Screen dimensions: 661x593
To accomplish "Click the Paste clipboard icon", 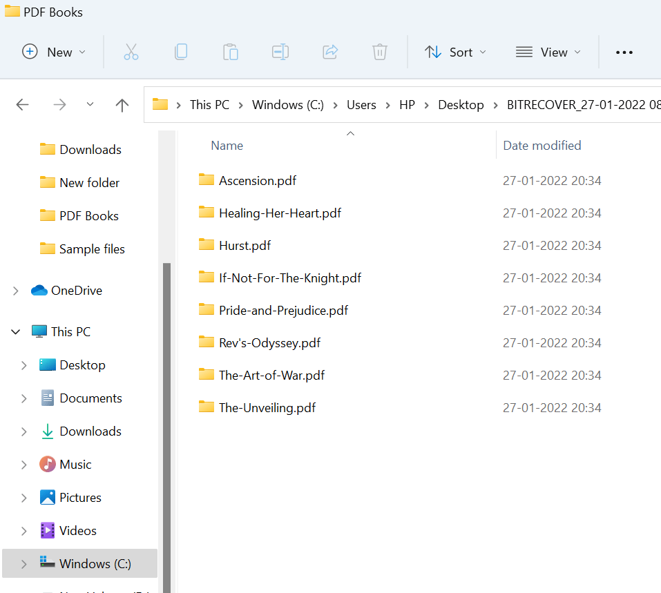I will pos(231,52).
